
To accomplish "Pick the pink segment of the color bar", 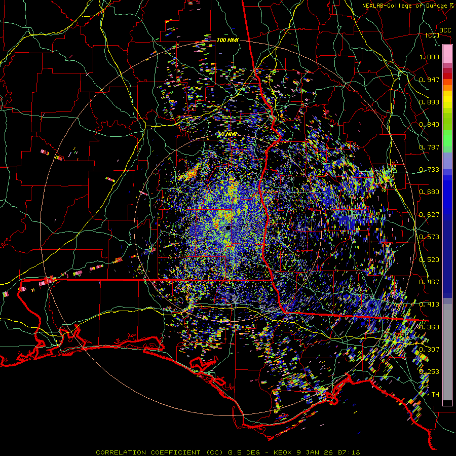I will (x=447, y=54).
